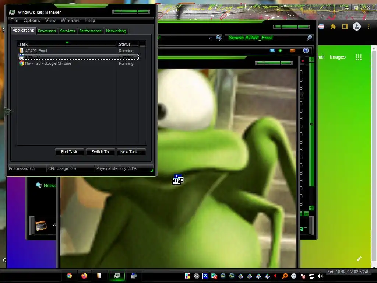Image resolution: width=377 pixels, height=283 pixels.
Task: Open the volume speaker tray icon
Action: [320, 276]
